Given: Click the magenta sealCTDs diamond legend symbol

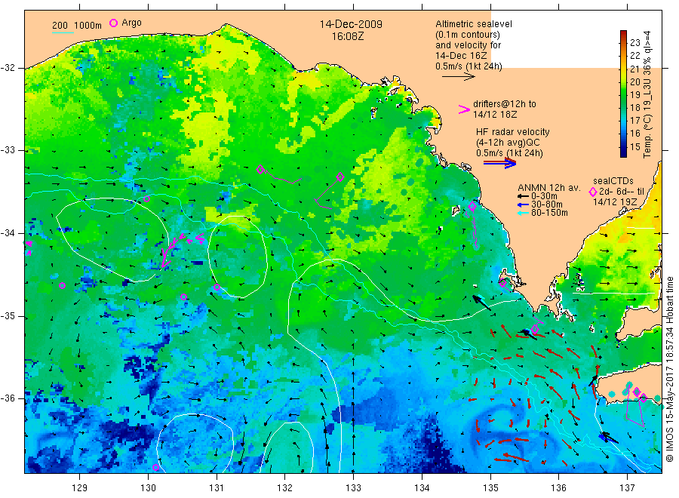Looking at the screenshot, I should (593, 192).
